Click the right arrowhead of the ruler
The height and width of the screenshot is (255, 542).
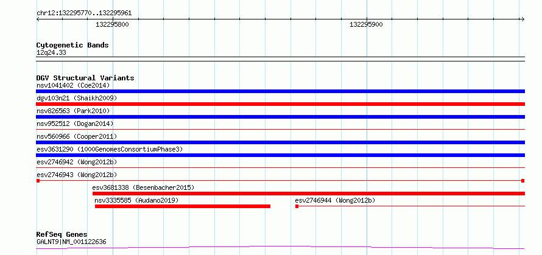[x=523, y=19]
